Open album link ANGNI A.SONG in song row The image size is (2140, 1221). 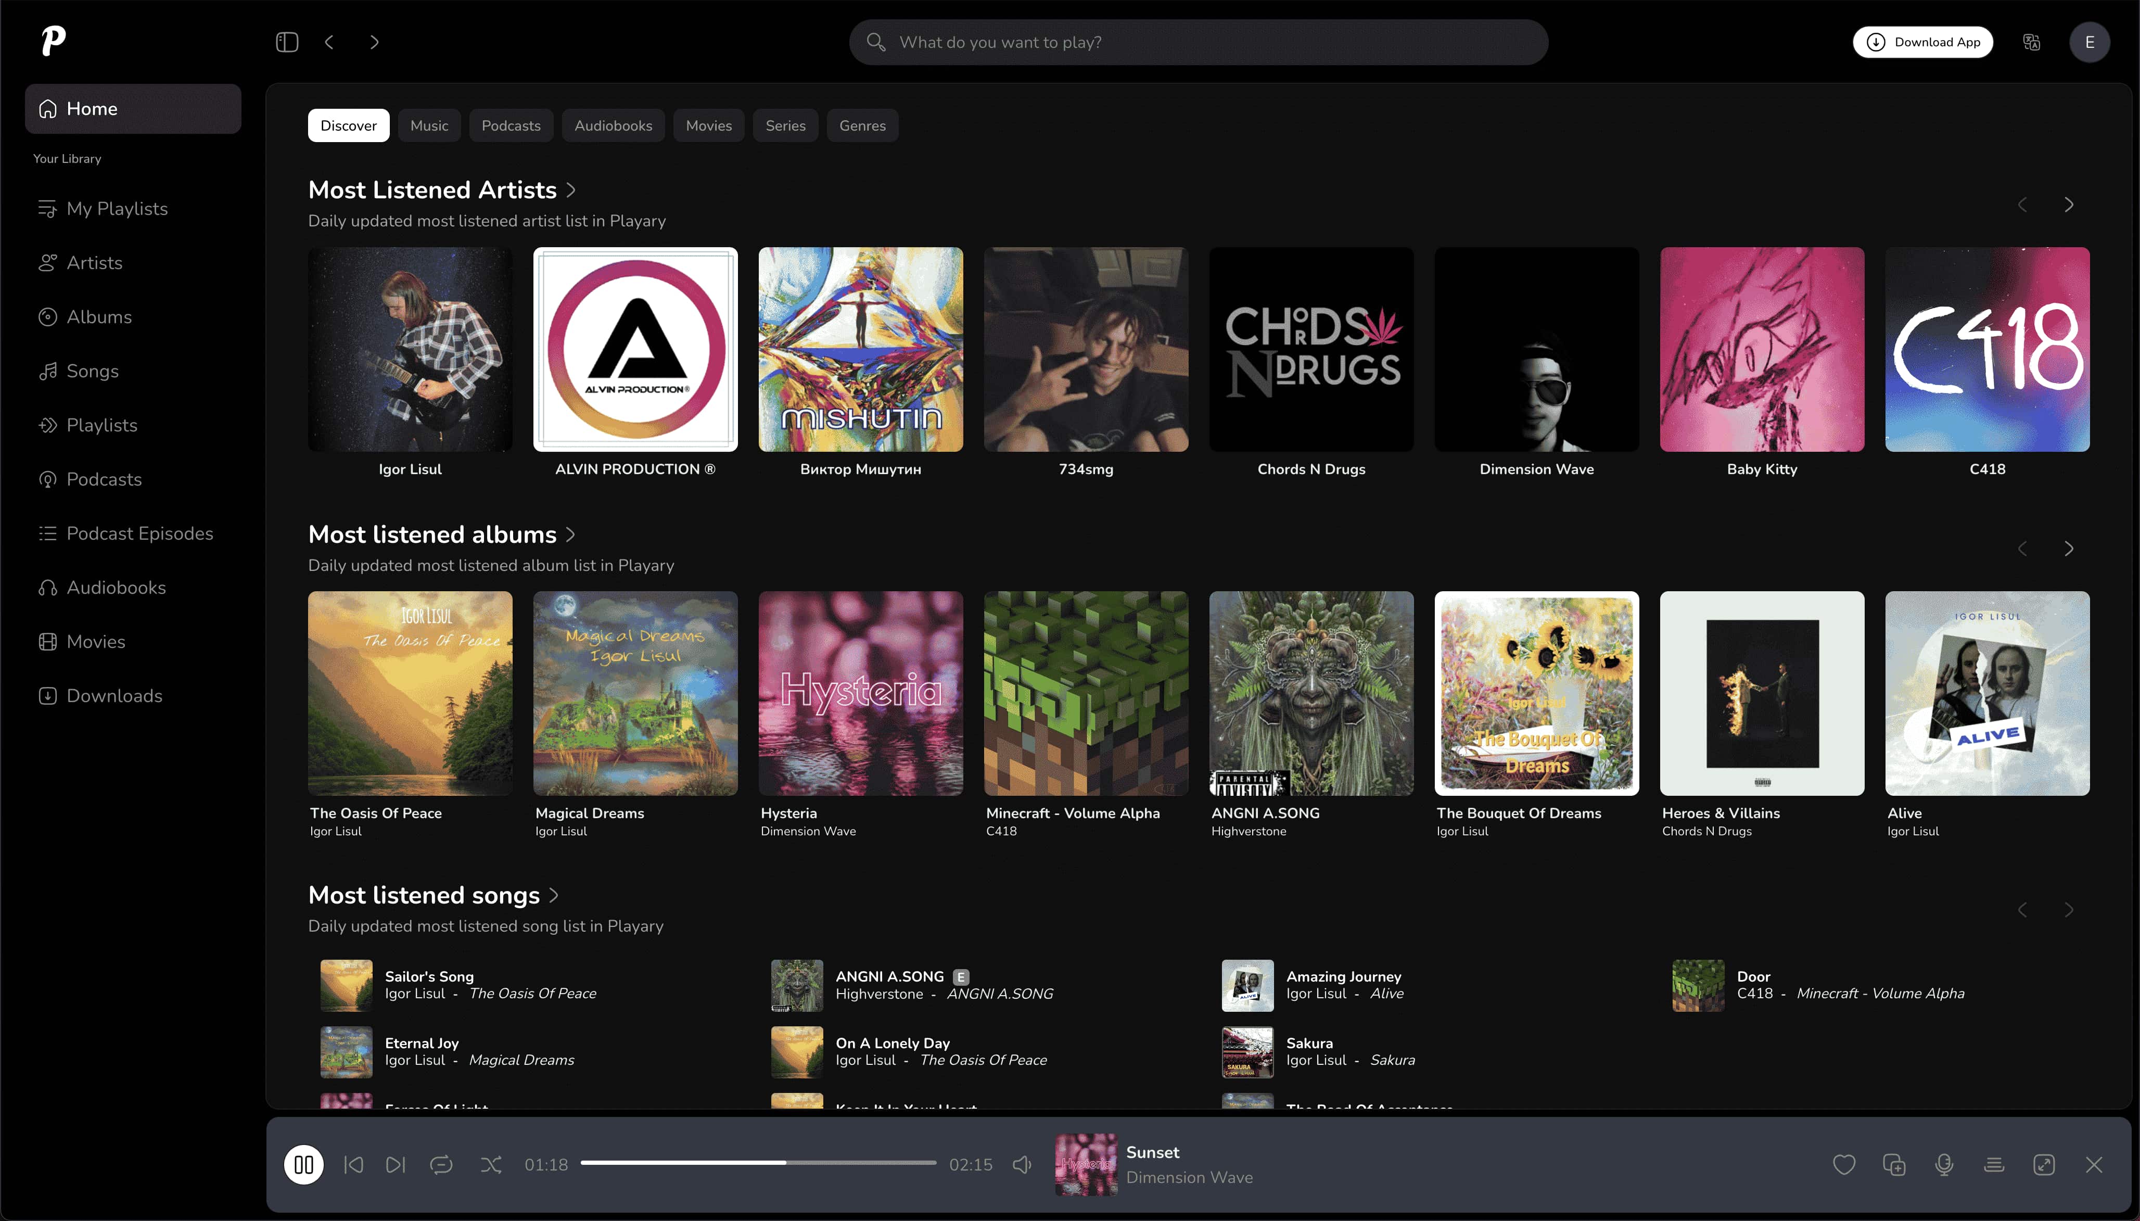[x=1000, y=994]
